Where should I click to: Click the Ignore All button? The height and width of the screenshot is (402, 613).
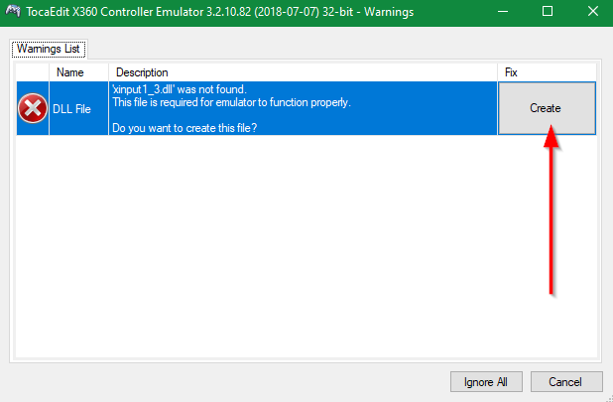coord(486,382)
